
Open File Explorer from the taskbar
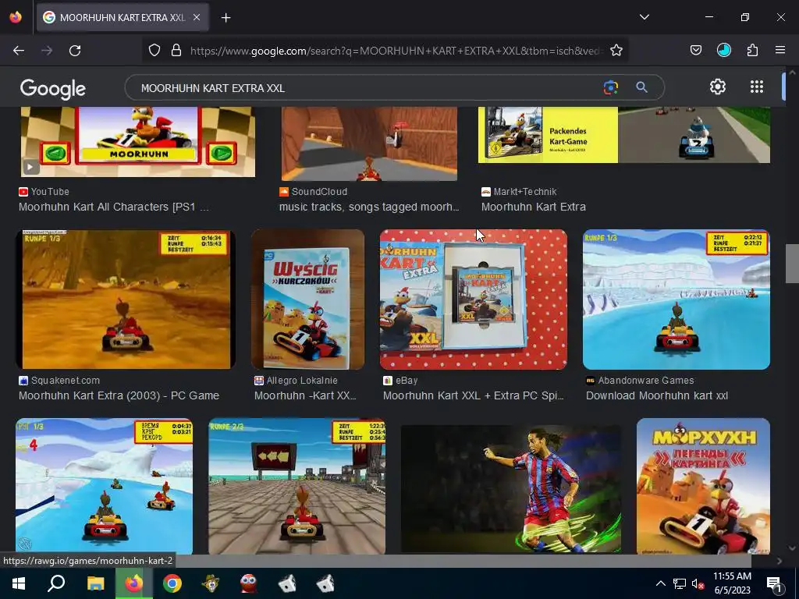point(95,583)
